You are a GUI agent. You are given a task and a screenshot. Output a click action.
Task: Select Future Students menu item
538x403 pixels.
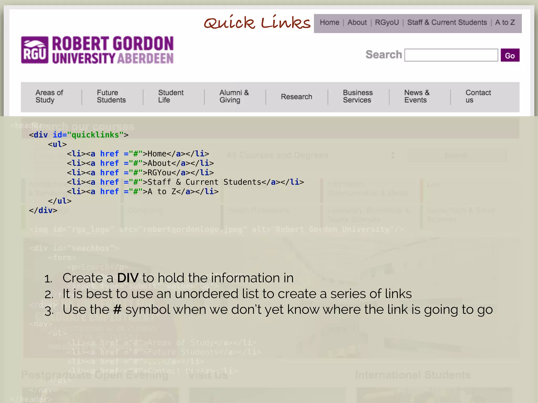point(111,96)
